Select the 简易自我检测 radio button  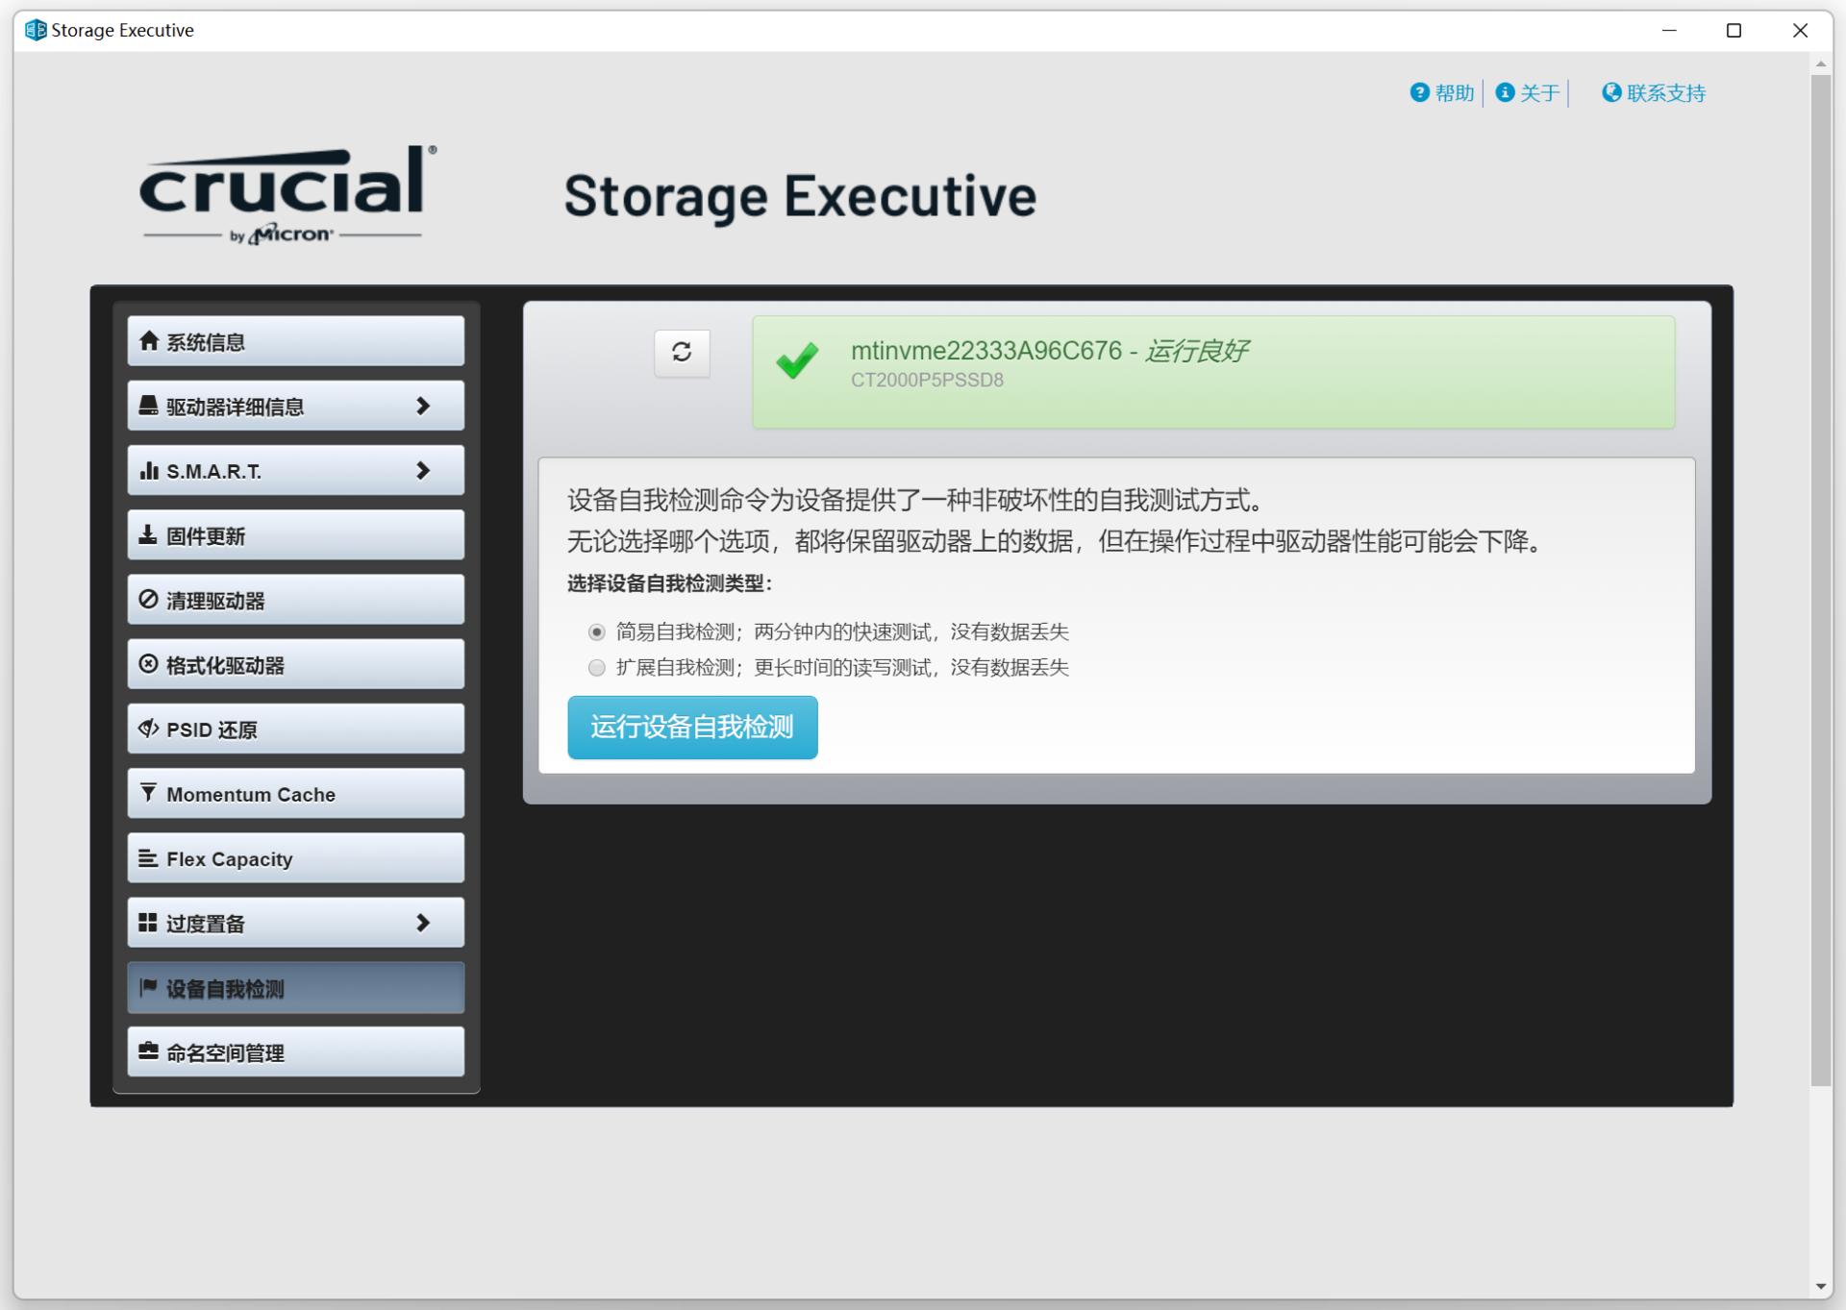pyautogui.click(x=597, y=632)
